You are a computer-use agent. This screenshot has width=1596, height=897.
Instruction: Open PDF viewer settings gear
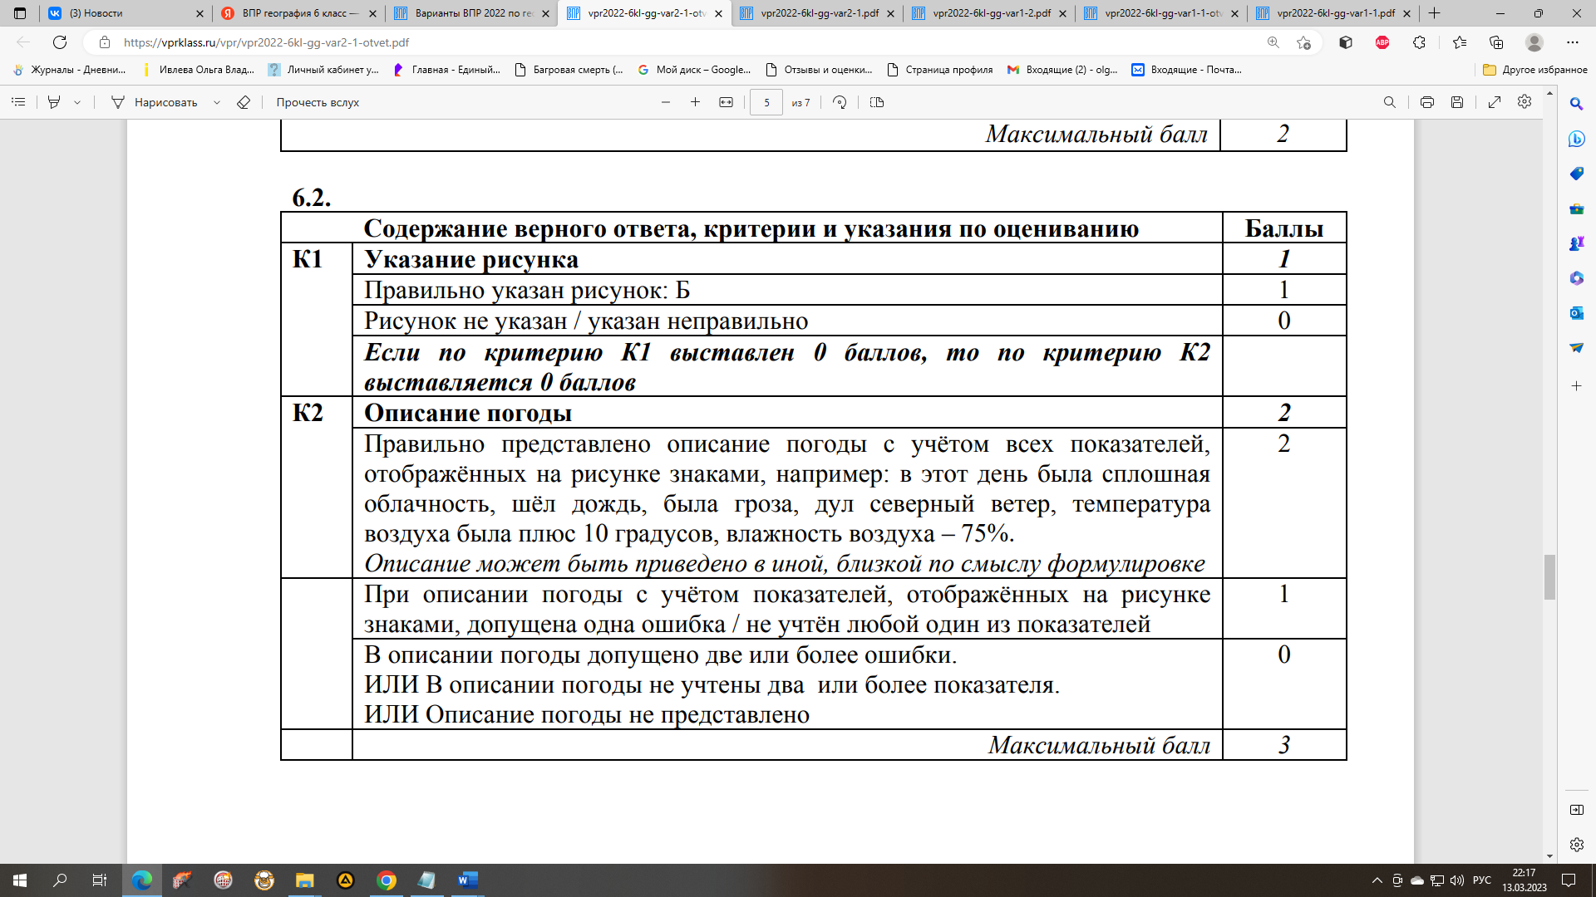point(1525,101)
